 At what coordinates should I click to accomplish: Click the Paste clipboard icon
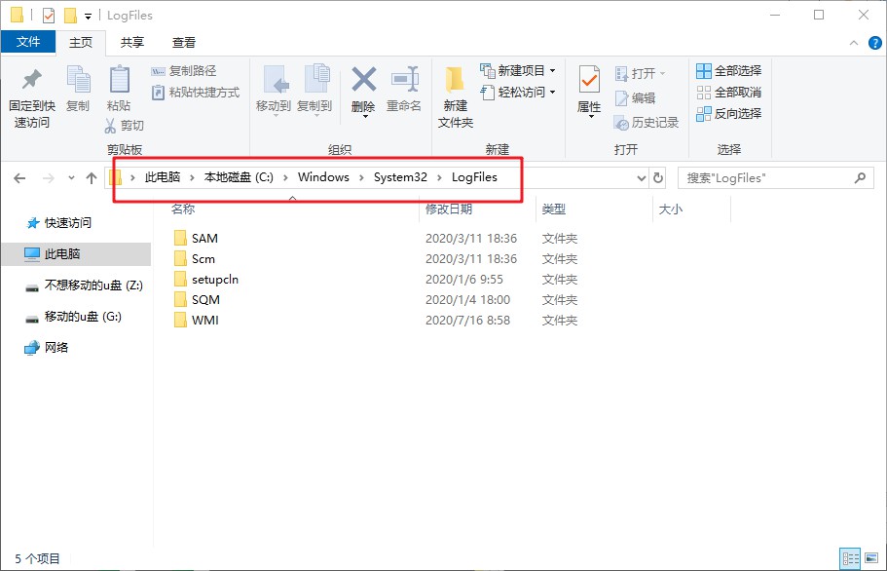[x=119, y=82]
